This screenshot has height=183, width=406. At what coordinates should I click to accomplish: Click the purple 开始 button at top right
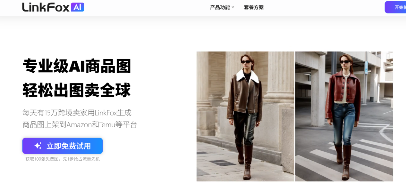(395, 7)
